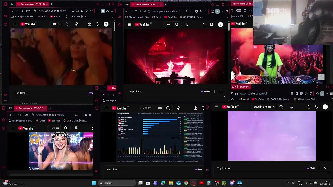Image resolution: width=333 pixels, height=187 pixels.
Task: Open Easy Setup menu in top-left window
Action: (112, 11)
